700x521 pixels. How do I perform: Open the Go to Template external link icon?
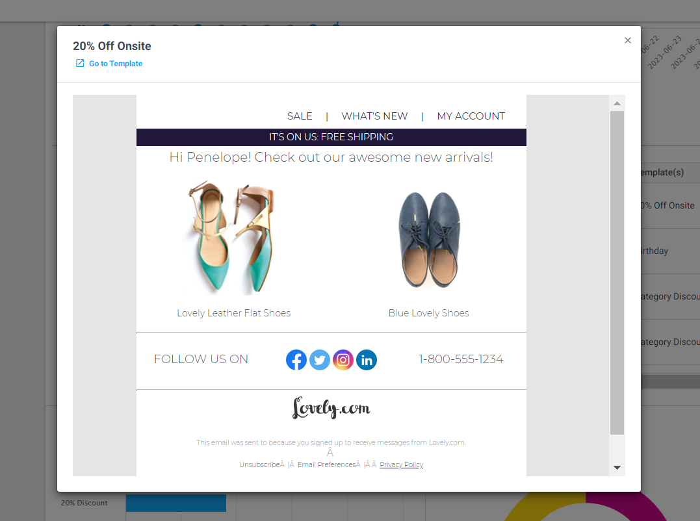click(80, 63)
